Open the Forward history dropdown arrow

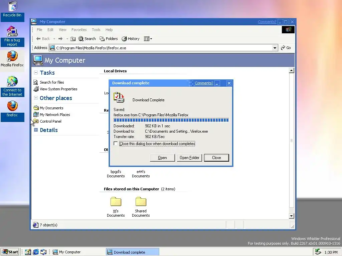(x=67, y=39)
